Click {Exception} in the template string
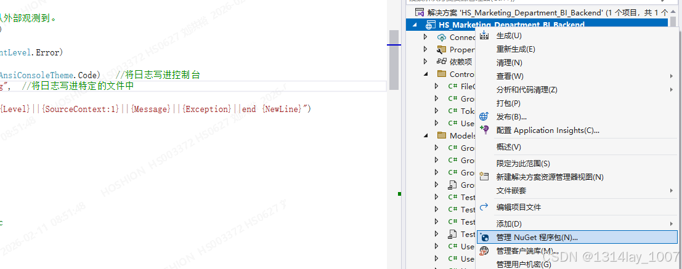 (206, 109)
